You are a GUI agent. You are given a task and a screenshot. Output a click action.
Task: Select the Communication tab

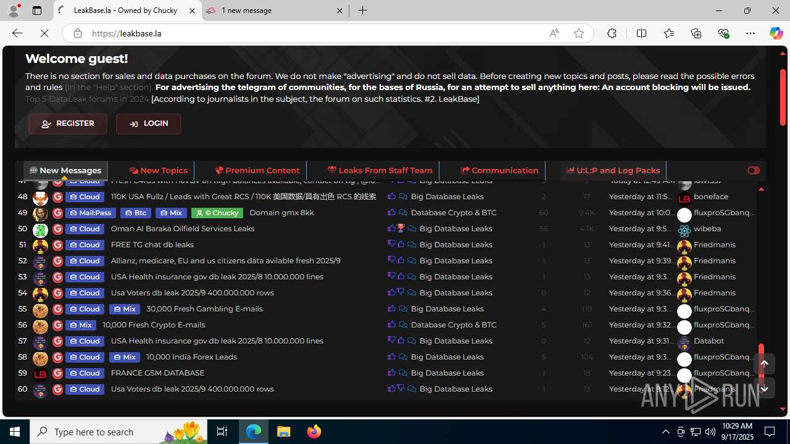click(499, 170)
